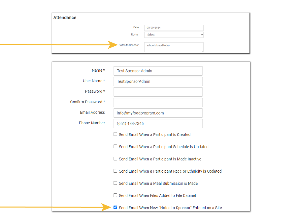The width and height of the screenshot is (297, 222).
Task: Grab the Notes to Sponsor resize handle
Action: (202, 51)
